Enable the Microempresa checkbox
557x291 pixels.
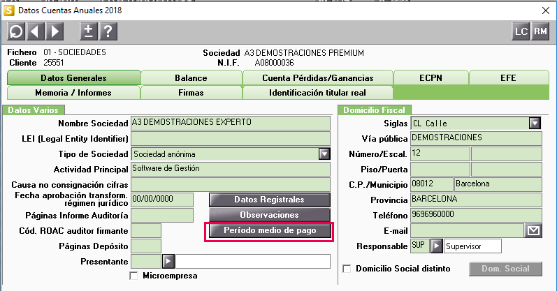(x=133, y=276)
